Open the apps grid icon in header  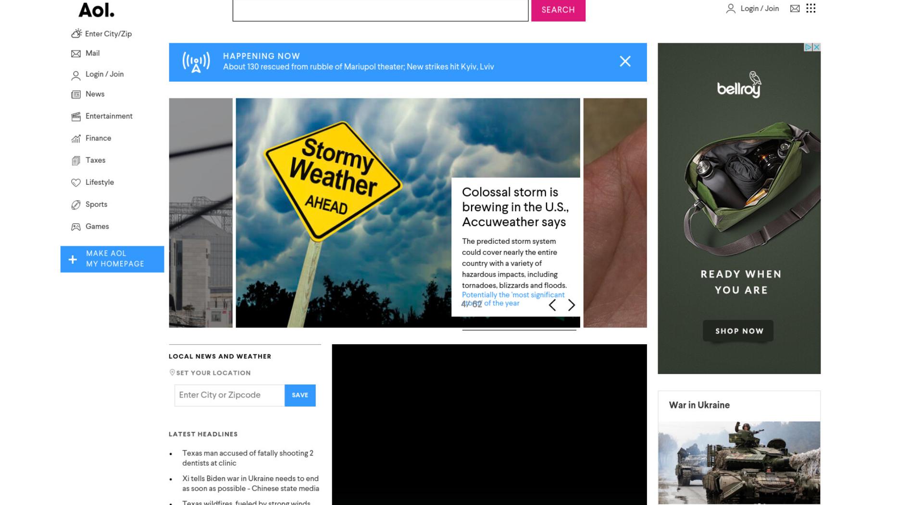click(x=811, y=9)
